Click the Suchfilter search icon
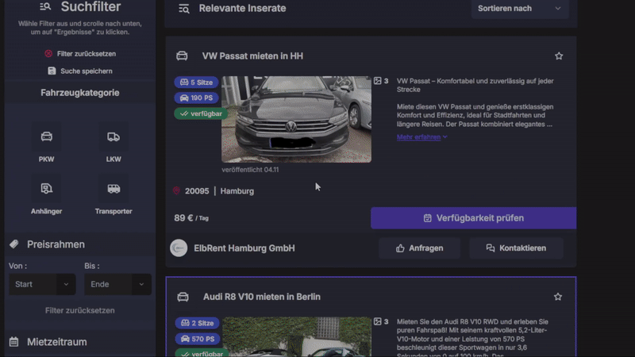Image resolution: width=635 pixels, height=357 pixels. pyautogui.click(x=45, y=6)
